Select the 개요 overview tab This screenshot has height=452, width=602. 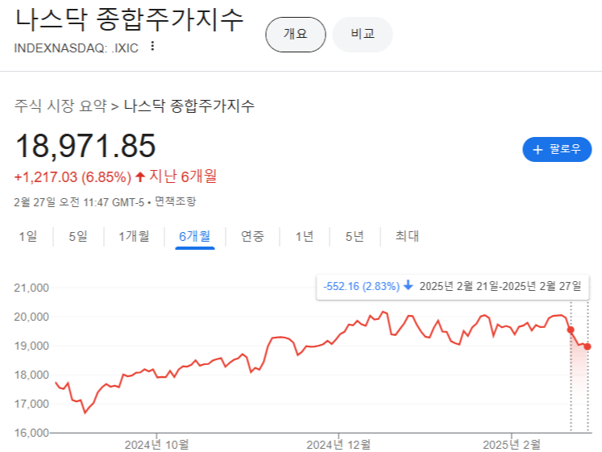(296, 35)
